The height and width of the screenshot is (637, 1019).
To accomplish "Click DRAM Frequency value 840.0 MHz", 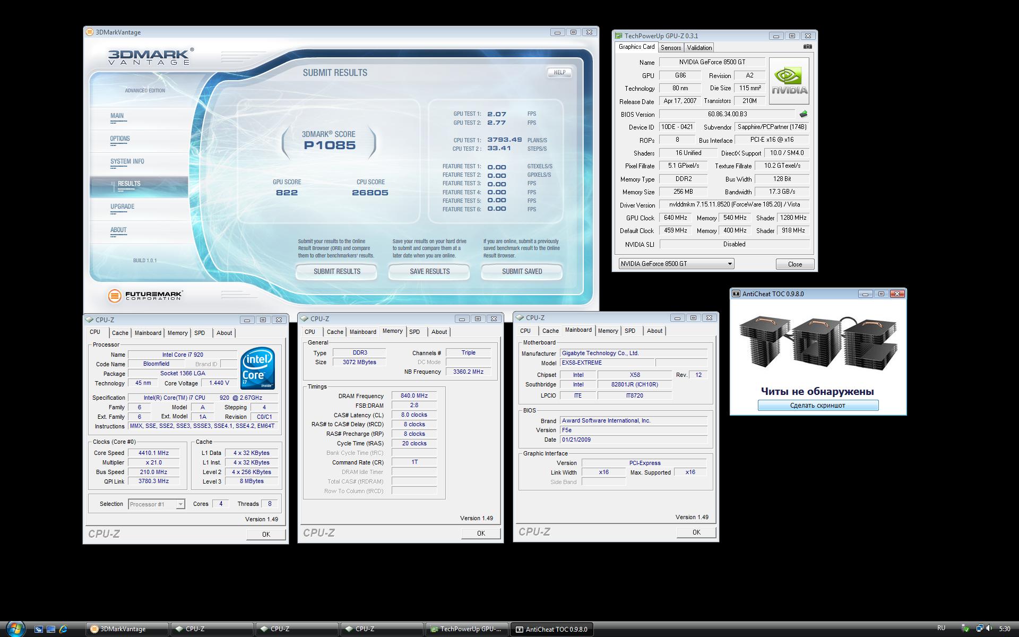I will pyautogui.click(x=414, y=395).
